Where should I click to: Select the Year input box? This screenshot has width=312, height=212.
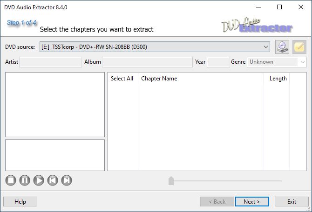click(218, 62)
